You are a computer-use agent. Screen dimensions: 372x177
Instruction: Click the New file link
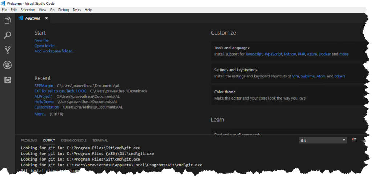pos(41,40)
